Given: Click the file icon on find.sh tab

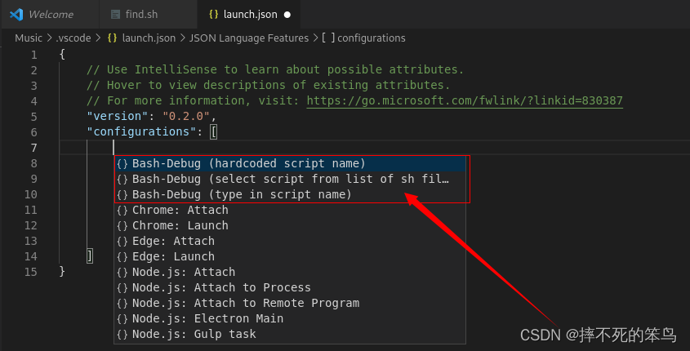Looking at the screenshot, I should point(115,15).
